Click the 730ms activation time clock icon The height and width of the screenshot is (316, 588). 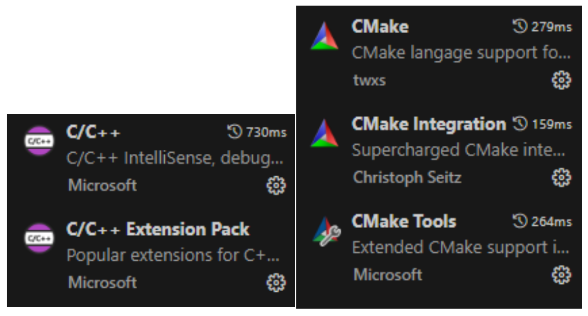pyautogui.click(x=235, y=132)
